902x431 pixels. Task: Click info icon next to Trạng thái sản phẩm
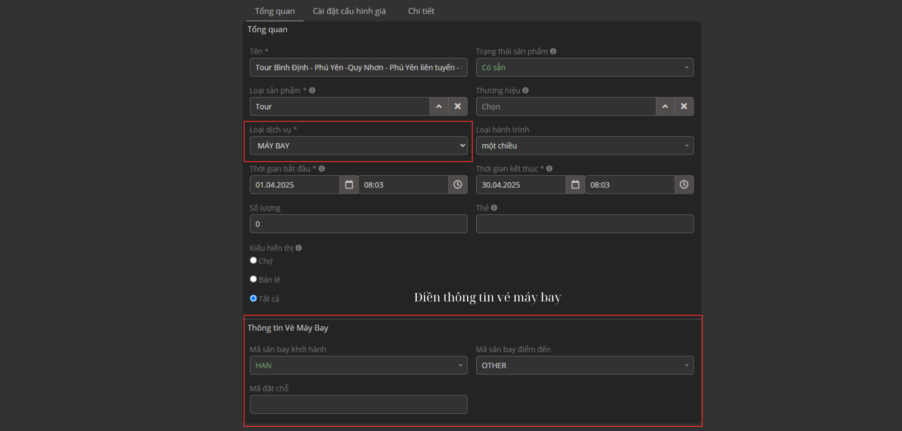click(x=553, y=51)
